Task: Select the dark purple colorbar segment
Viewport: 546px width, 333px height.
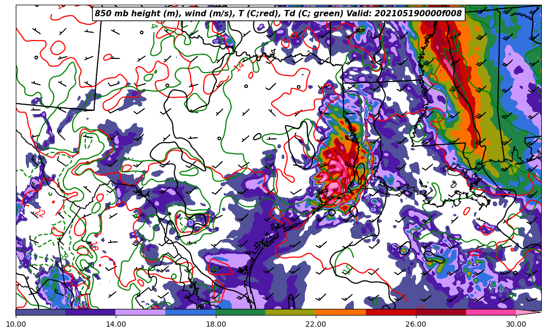Action: point(91,312)
